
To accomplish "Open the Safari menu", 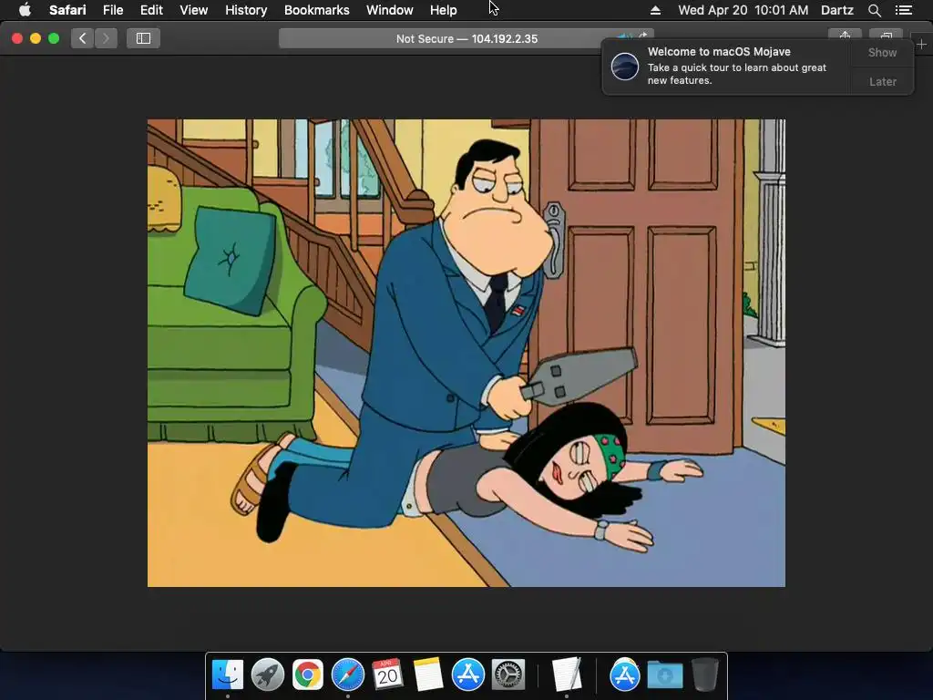I will [67, 9].
